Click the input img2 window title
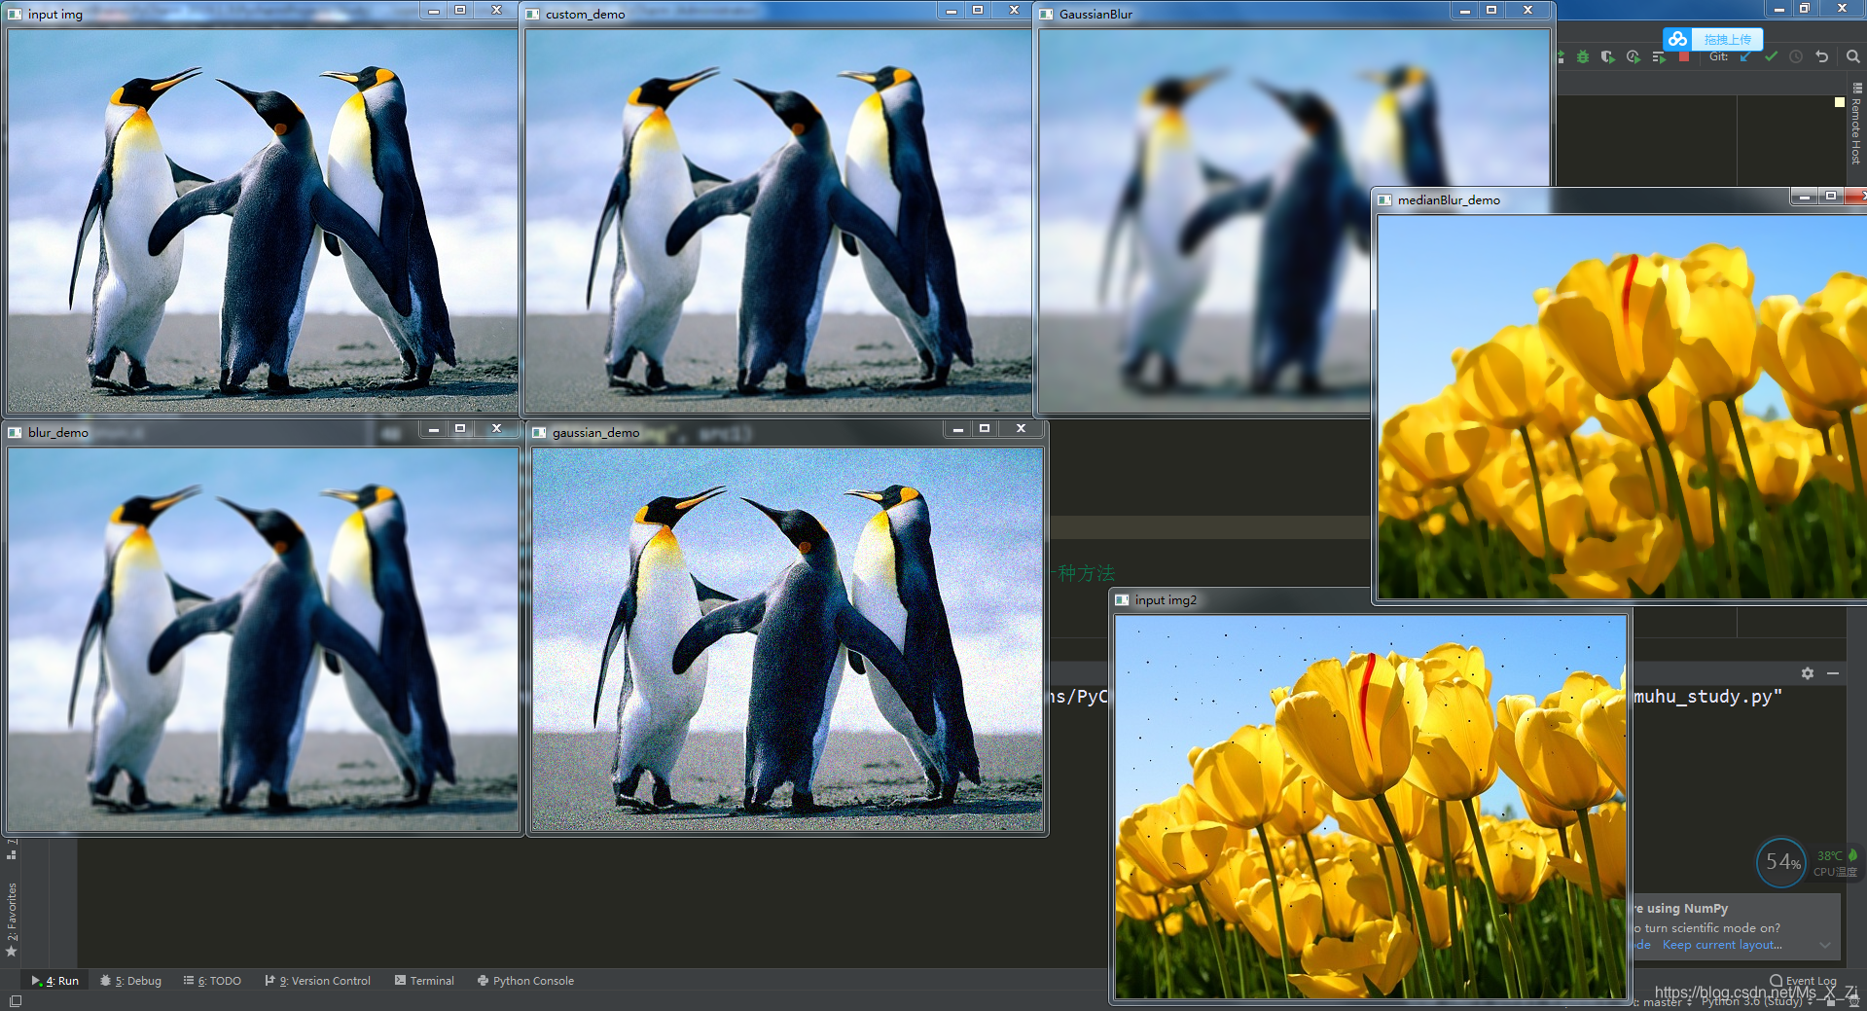 click(1166, 599)
